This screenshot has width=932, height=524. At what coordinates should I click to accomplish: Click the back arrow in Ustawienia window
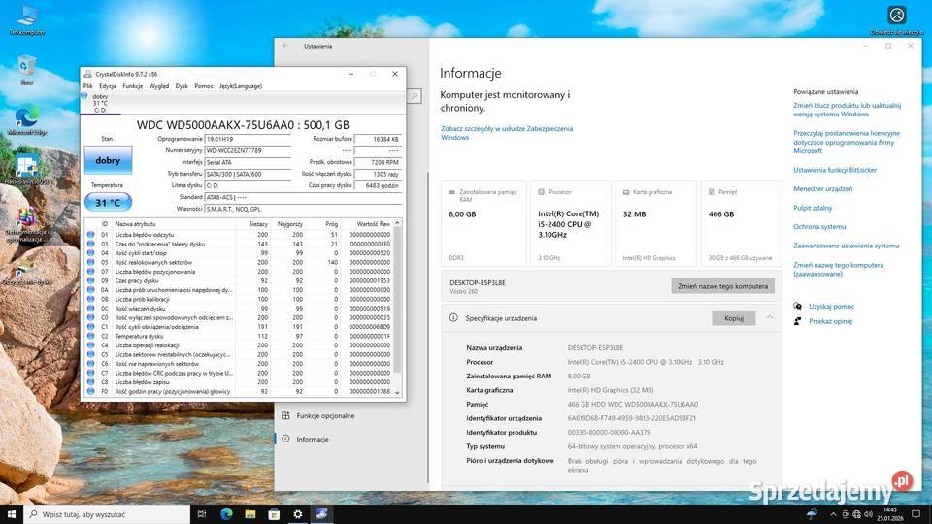point(285,46)
